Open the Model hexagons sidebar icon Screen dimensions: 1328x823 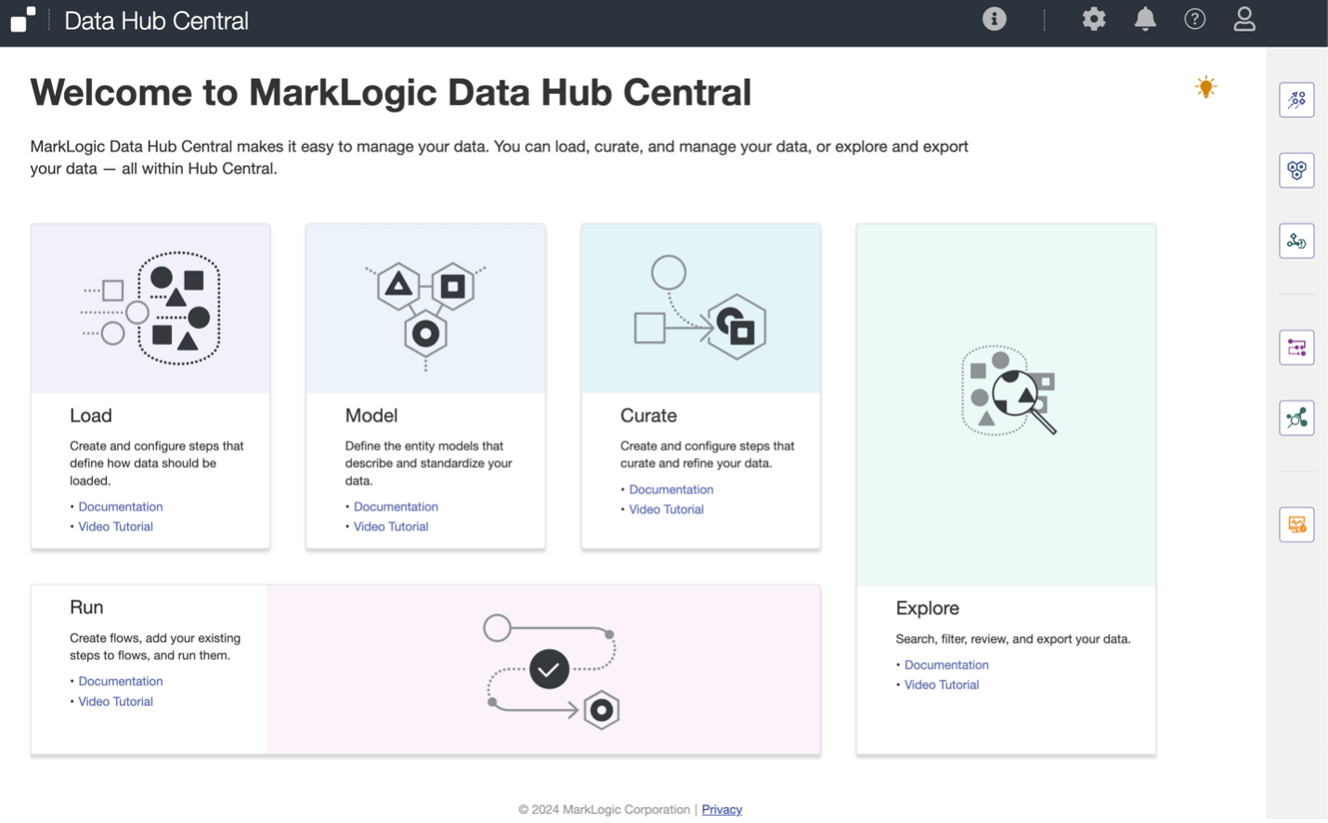coord(1296,170)
